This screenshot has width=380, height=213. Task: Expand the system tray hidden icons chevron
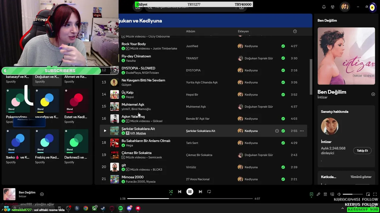(343, 209)
